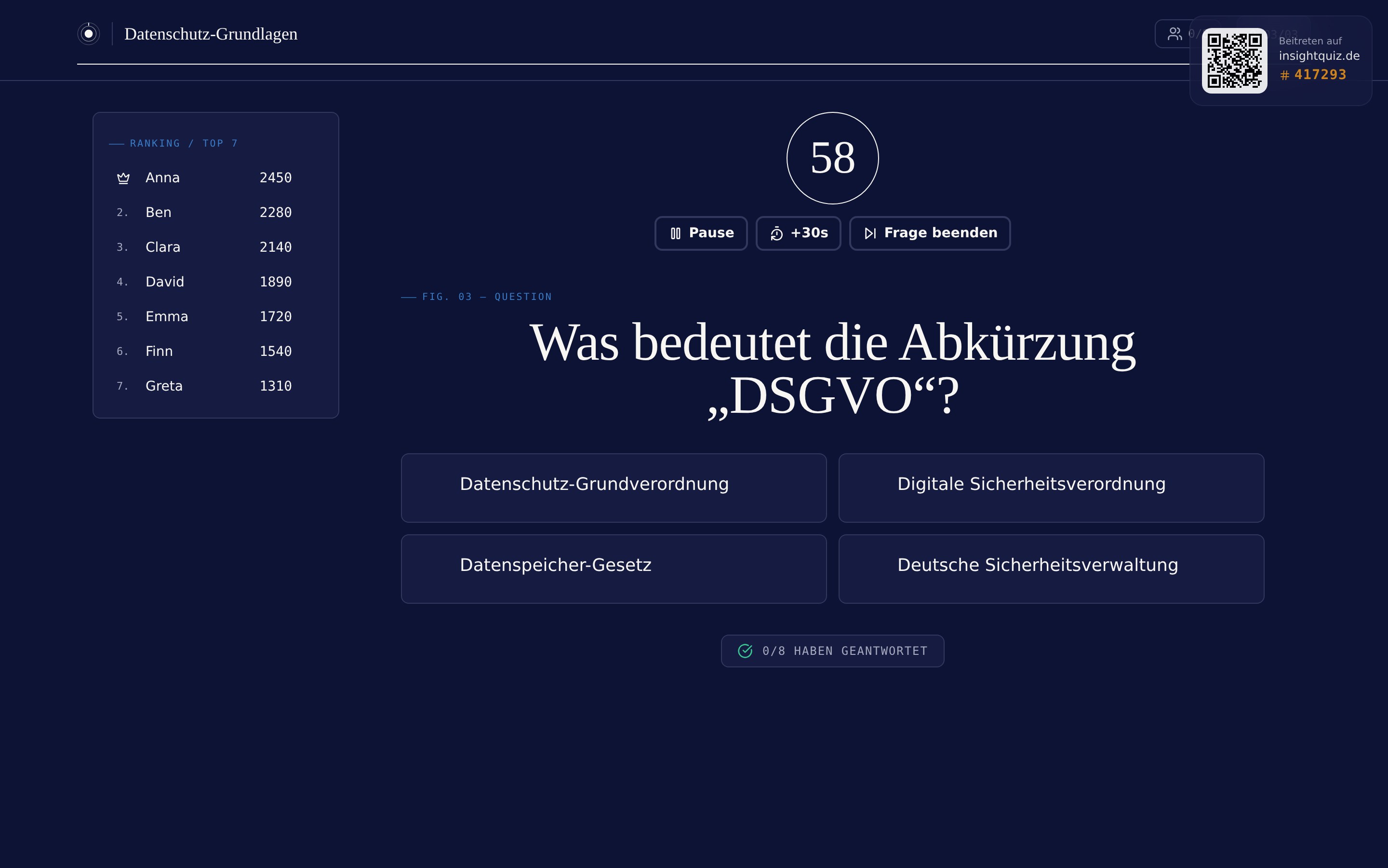Click Clara's score 2140
Viewport: 1388px width, 868px height.
275,247
